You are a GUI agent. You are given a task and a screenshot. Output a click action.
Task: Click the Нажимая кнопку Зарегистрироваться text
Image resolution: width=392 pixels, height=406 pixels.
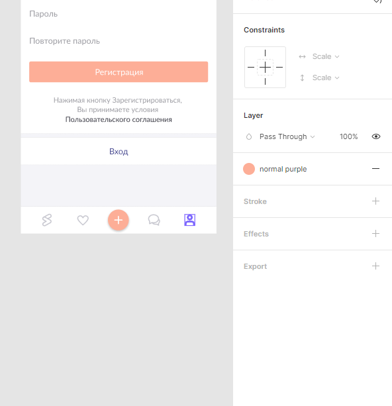pyautogui.click(x=118, y=100)
